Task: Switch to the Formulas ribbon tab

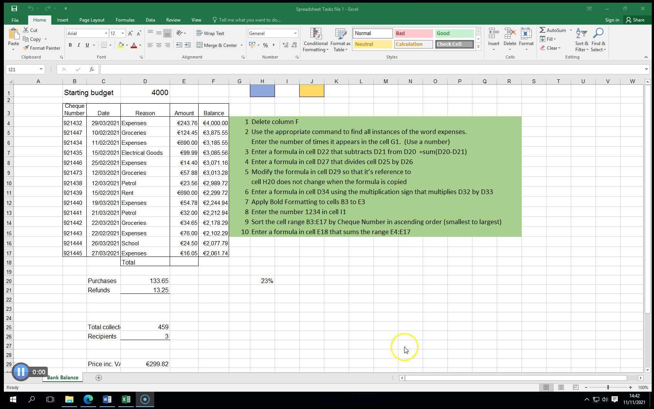Action: (x=125, y=20)
